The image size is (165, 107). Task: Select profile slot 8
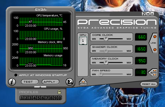pos(51,98)
